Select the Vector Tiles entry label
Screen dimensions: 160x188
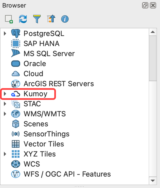coord(44,144)
